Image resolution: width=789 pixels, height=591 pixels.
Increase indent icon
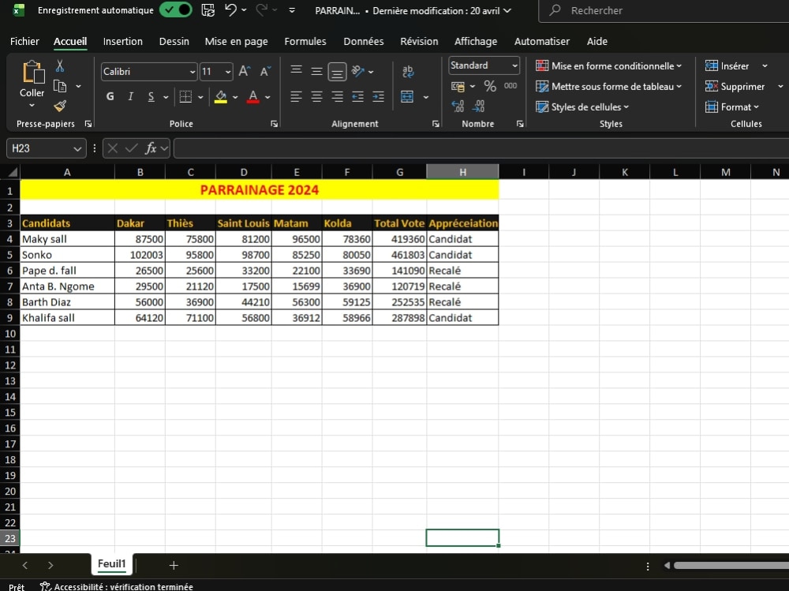tap(379, 96)
